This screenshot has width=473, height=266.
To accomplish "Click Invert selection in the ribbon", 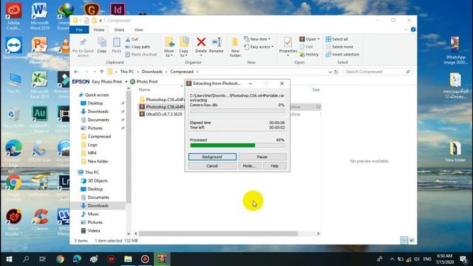I will point(342,54).
